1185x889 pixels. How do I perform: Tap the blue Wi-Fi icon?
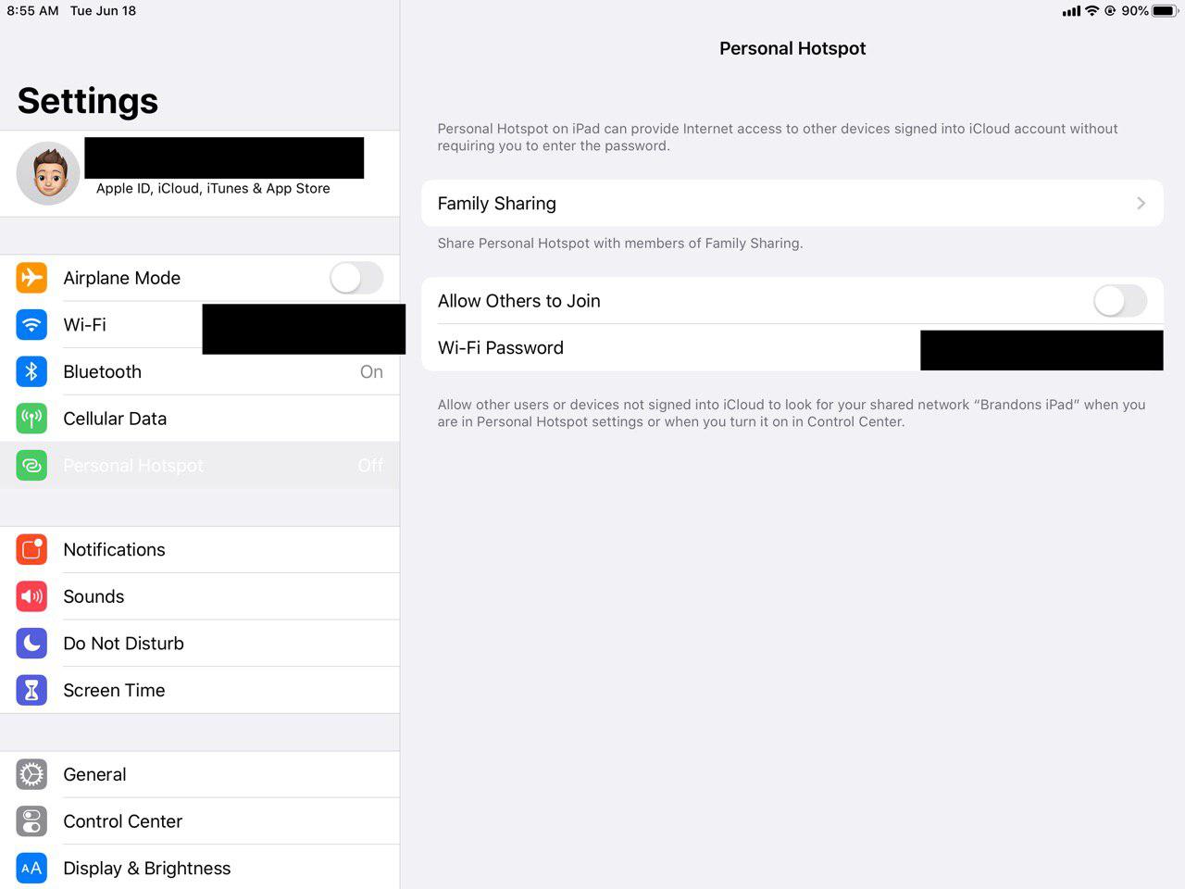[31, 325]
